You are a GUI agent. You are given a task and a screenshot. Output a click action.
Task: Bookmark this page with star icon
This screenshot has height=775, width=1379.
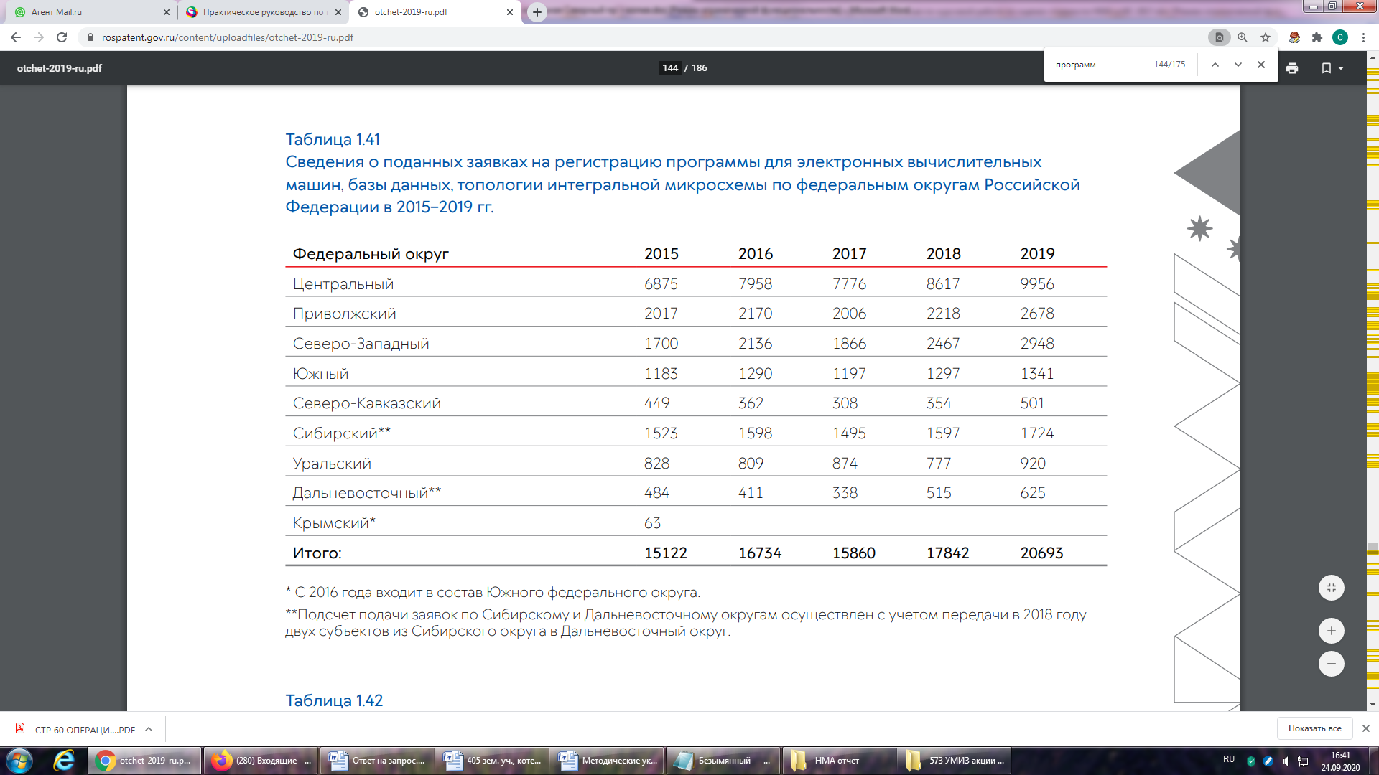(1266, 37)
